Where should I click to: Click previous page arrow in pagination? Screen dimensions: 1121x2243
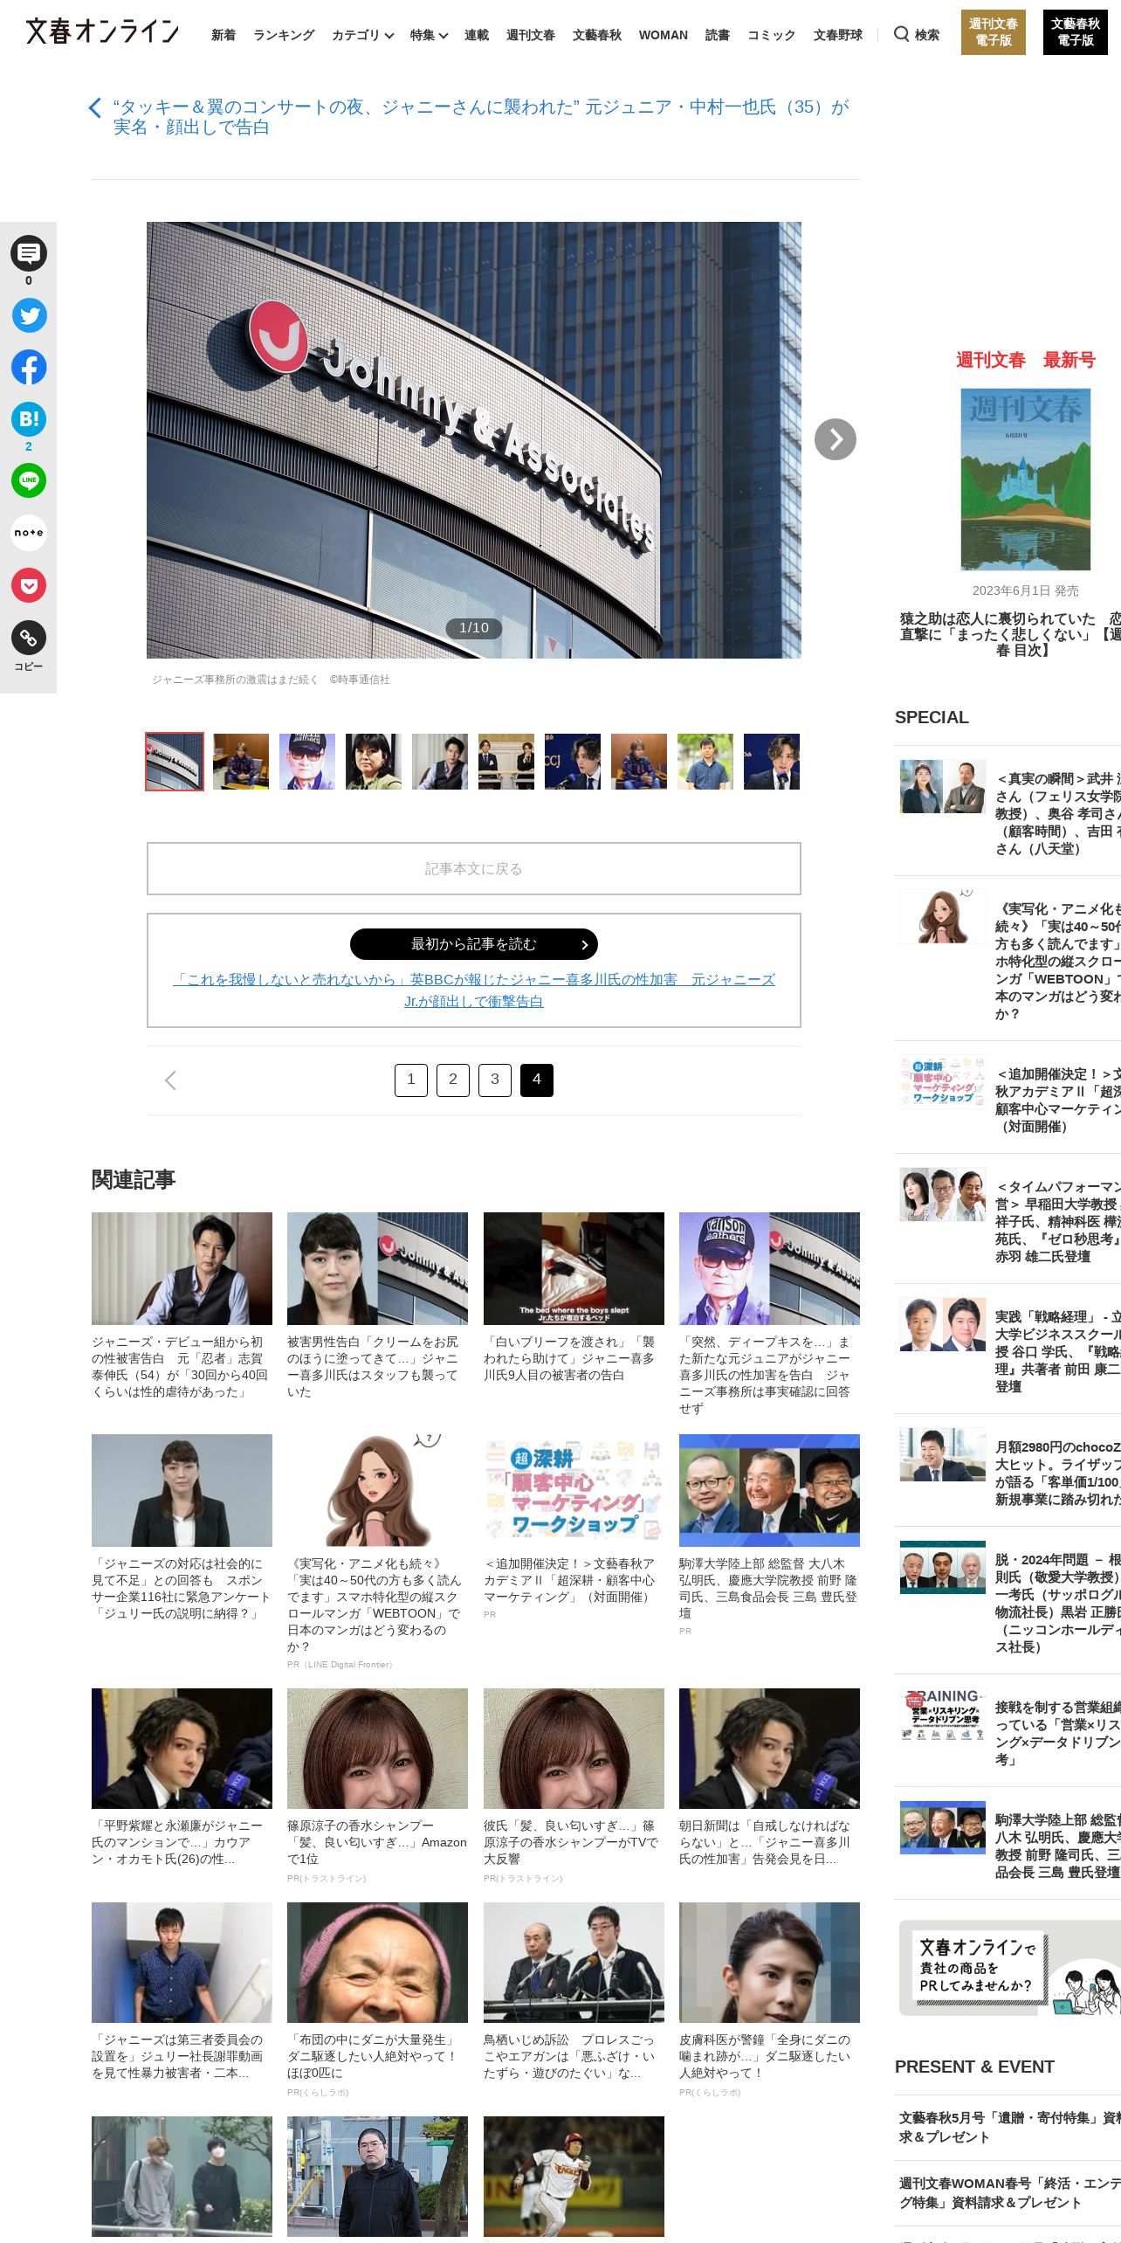coord(170,1080)
